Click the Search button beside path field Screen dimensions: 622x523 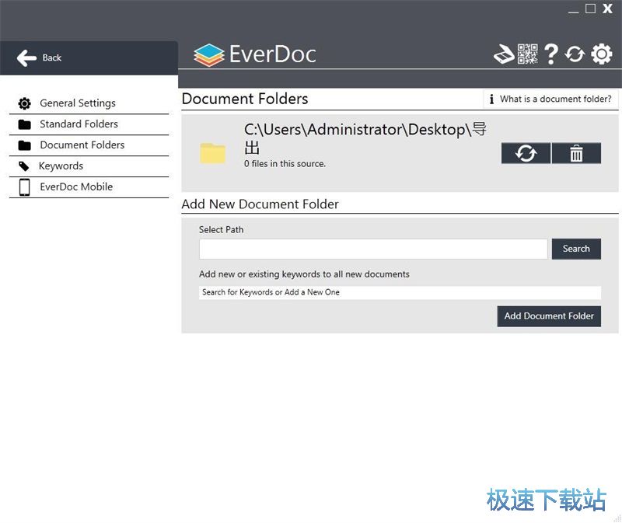pos(576,249)
